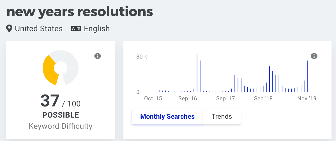
Task: Click the last bar near Nov '19
Action: click(x=307, y=76)
